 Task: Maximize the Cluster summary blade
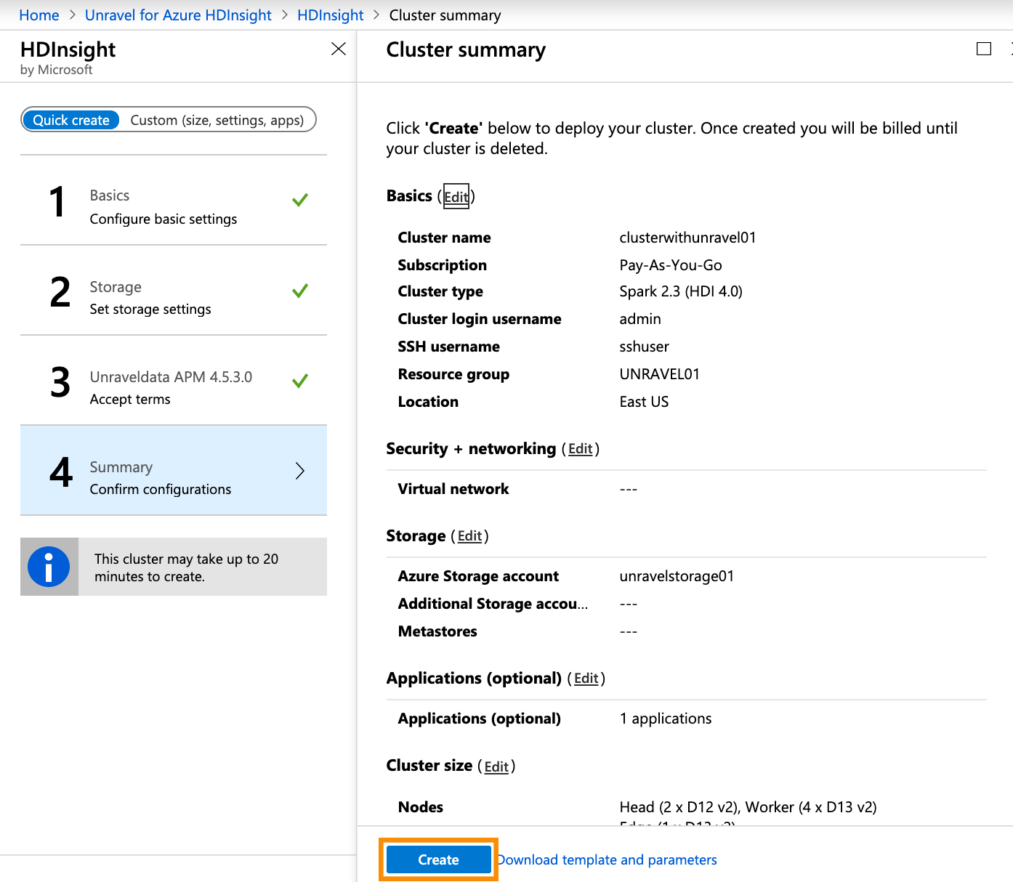(984, 49)
